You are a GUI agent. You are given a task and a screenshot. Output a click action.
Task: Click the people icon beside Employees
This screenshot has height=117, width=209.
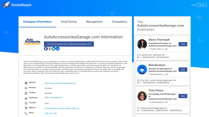coord(26,98)
